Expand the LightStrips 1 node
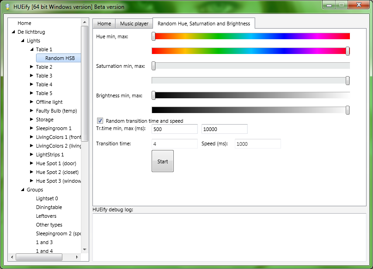The image size is (373, 269). [x=31, y=155]
